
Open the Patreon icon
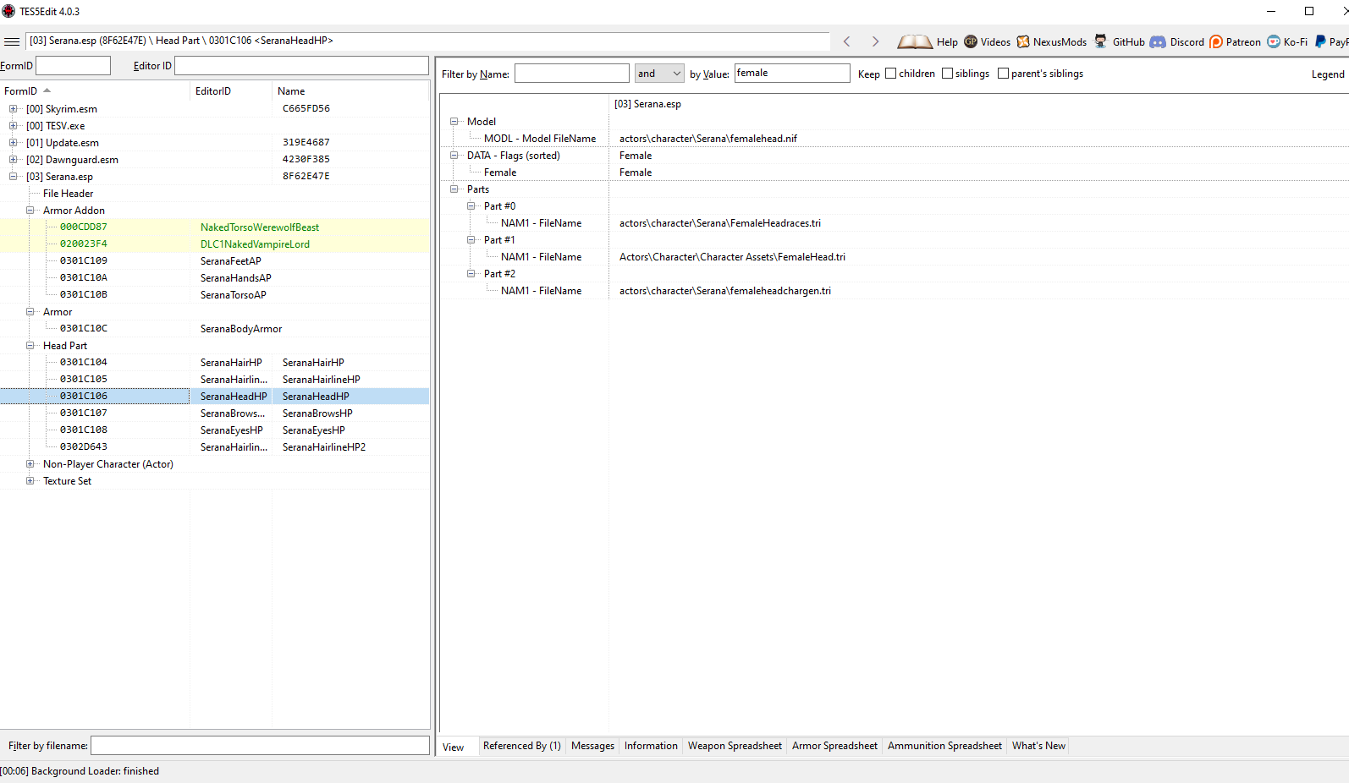(1216, 41)
